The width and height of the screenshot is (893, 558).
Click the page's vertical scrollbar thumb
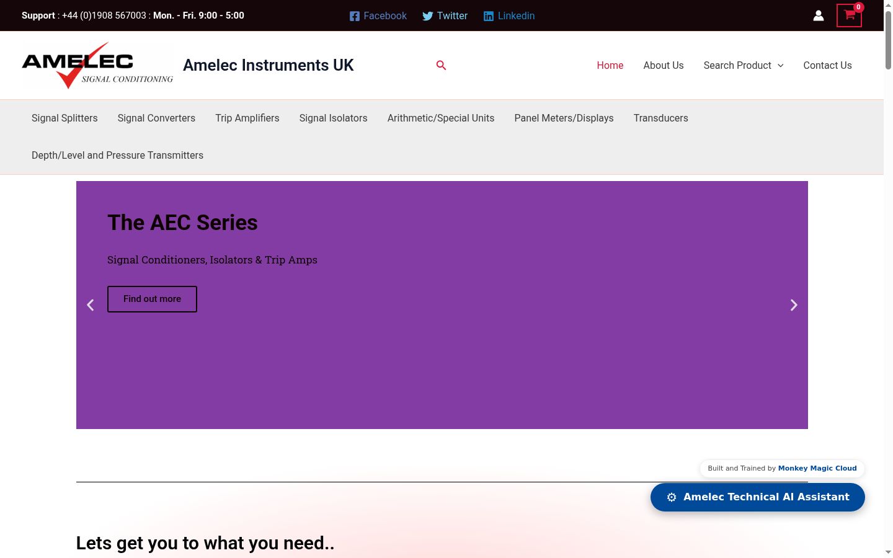point(888,40)
